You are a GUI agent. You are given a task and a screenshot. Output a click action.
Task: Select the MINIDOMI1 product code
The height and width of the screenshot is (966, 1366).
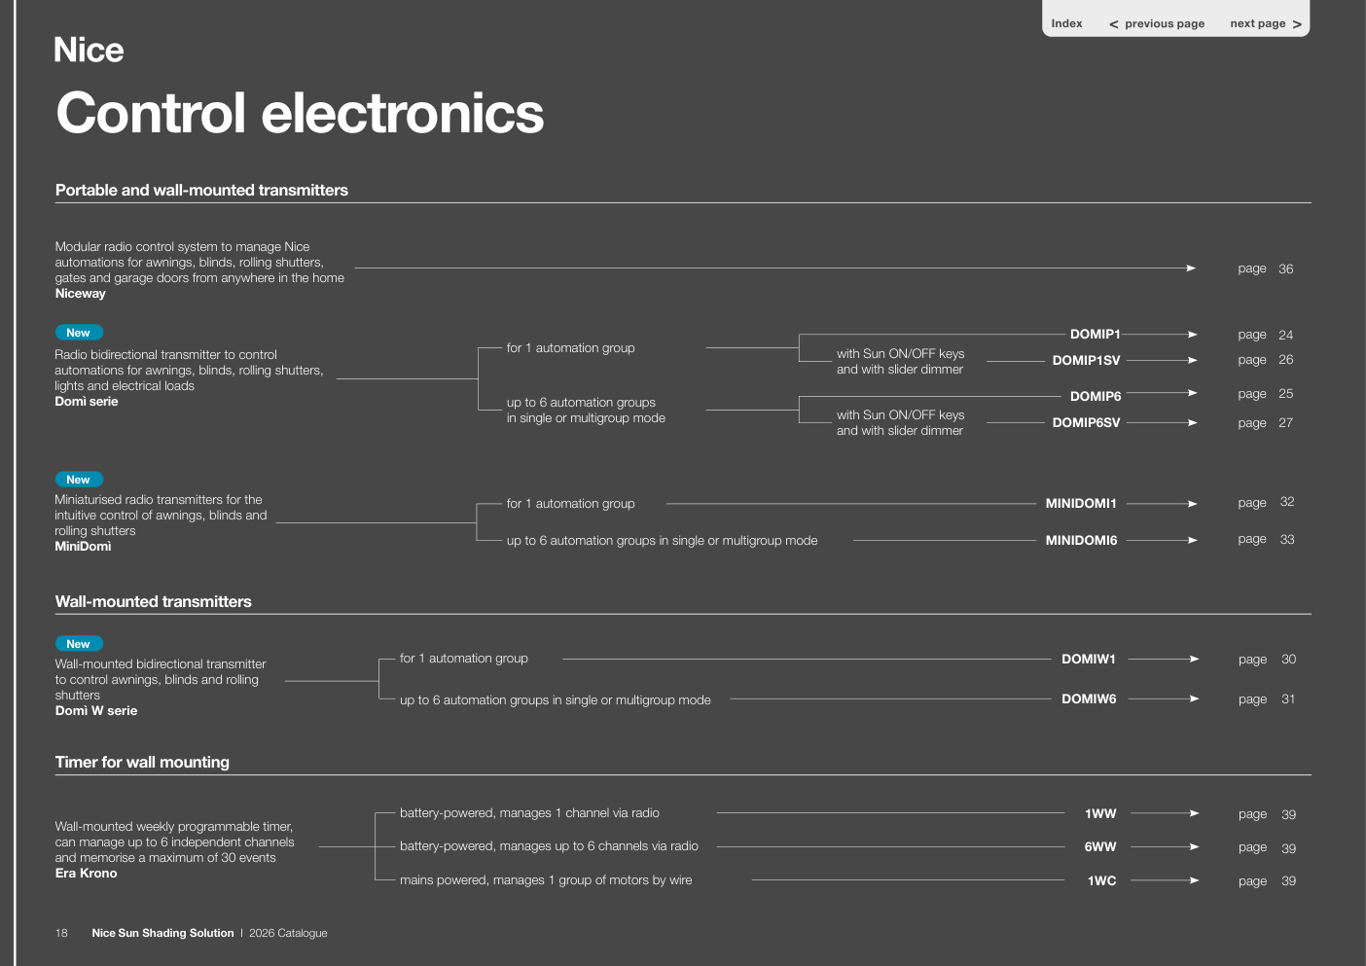(x=1081, y=503)
